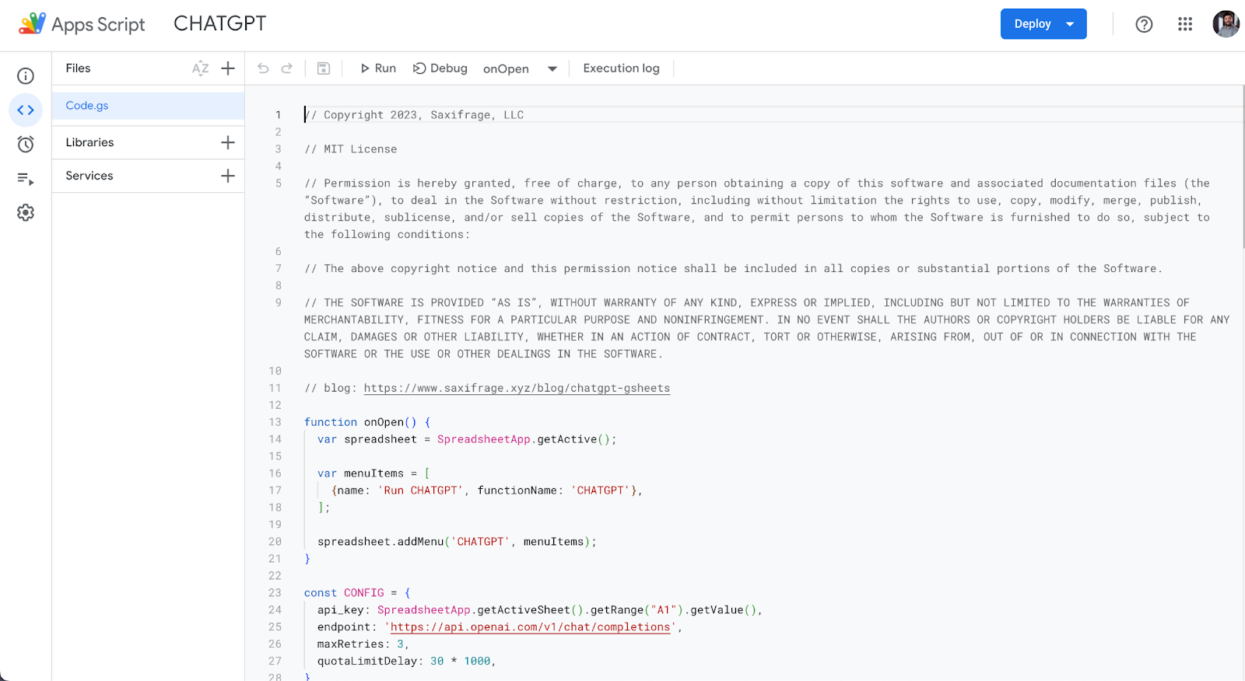Screen dimensions: 1245x681
Task: Click 'api_key' line in CONFIG
Action: [539, 609]
